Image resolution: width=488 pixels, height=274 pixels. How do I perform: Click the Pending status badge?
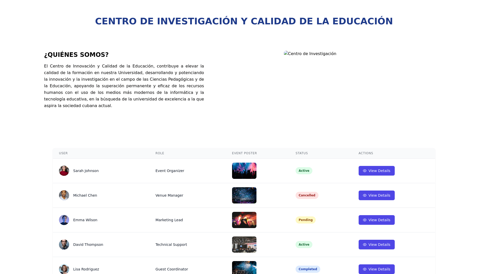point(306,220)
